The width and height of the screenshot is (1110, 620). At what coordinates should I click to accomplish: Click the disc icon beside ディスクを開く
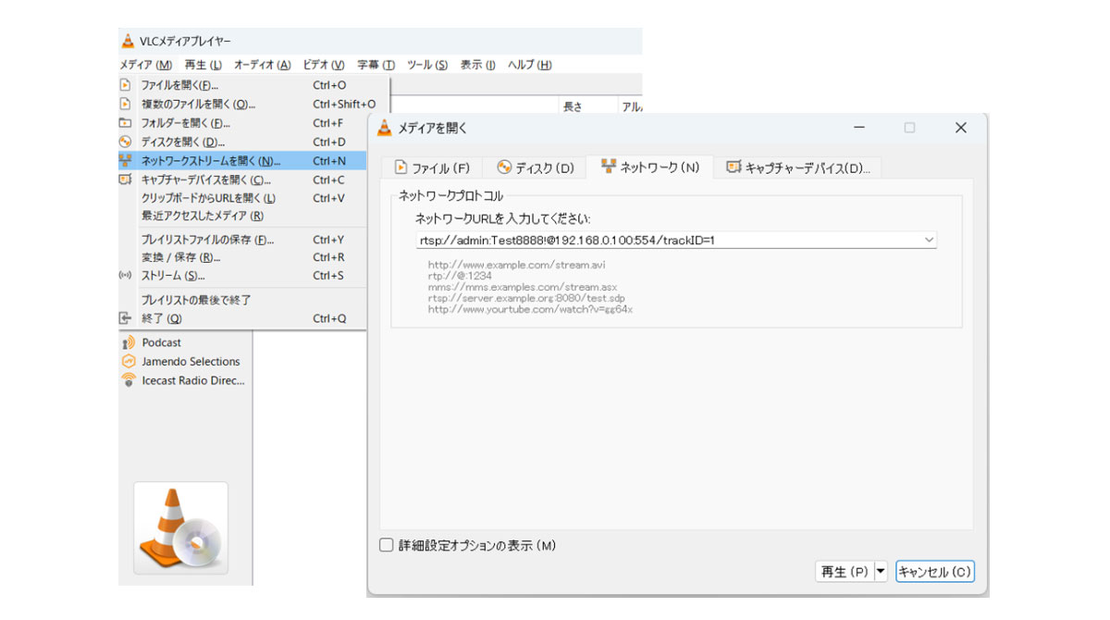pos(126,143)
